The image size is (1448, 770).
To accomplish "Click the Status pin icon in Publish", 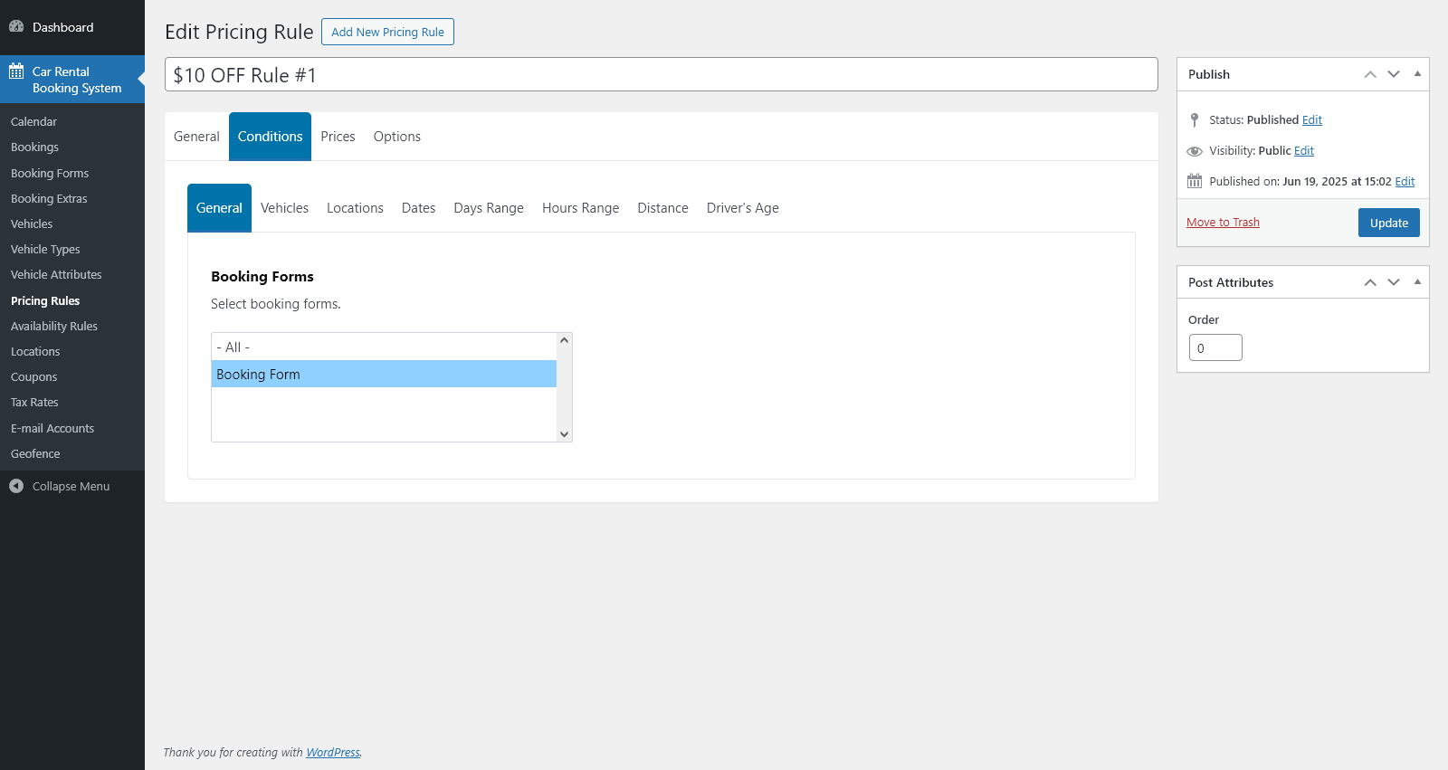I will point(1195,120).
